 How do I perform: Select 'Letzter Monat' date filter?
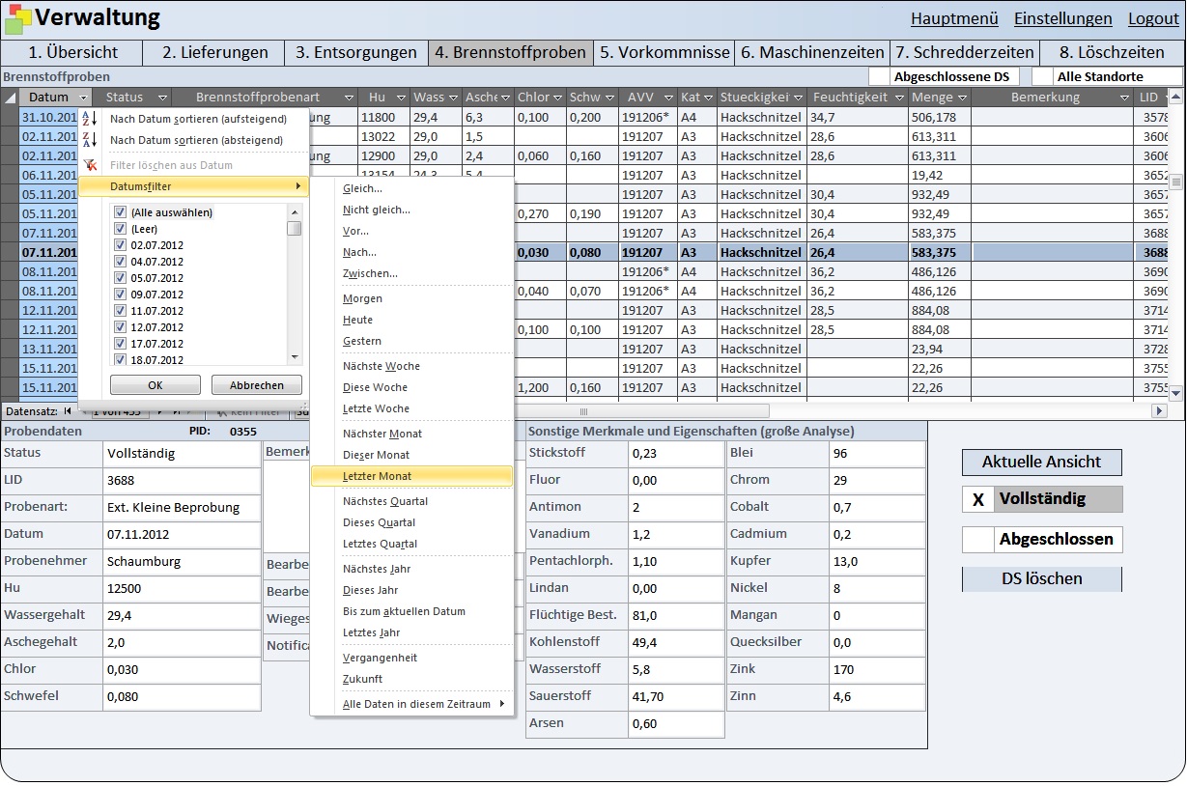pyautogui.click(x=377, y=476)
